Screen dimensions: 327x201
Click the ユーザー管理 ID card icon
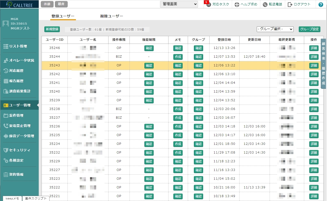[6, 105]
